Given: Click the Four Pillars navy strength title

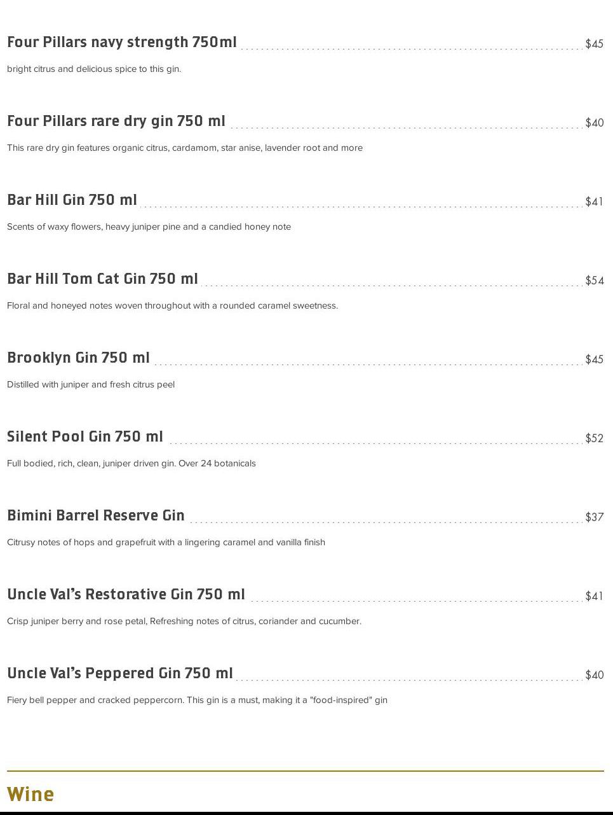Looking at the screenshot, I should 121,43.
